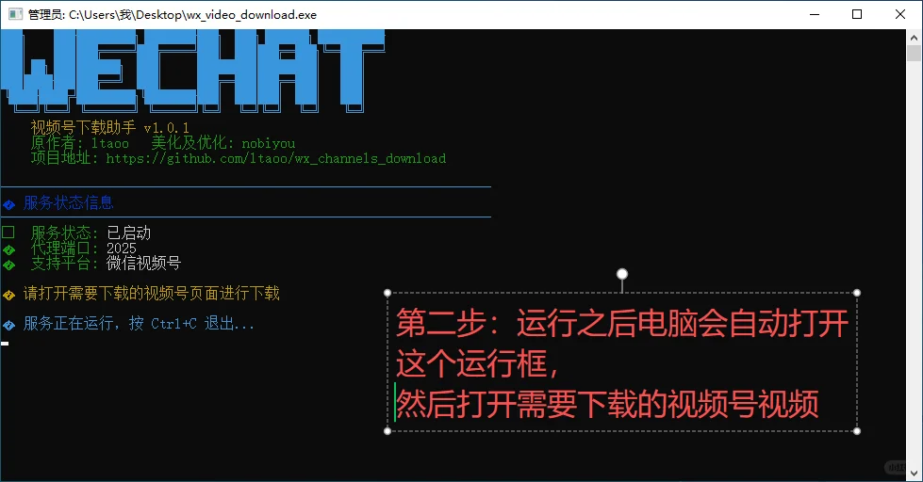Click the text '美化及优化: nobiyou'
This screenshot has height=482, width=923.
coord(223,143)
